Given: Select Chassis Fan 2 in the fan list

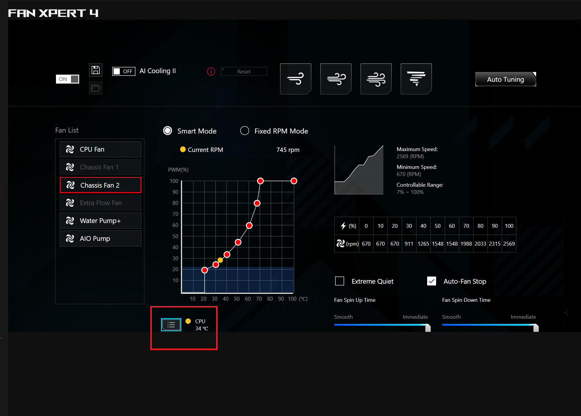Looking at the screenshot, I should pos(101,185).
